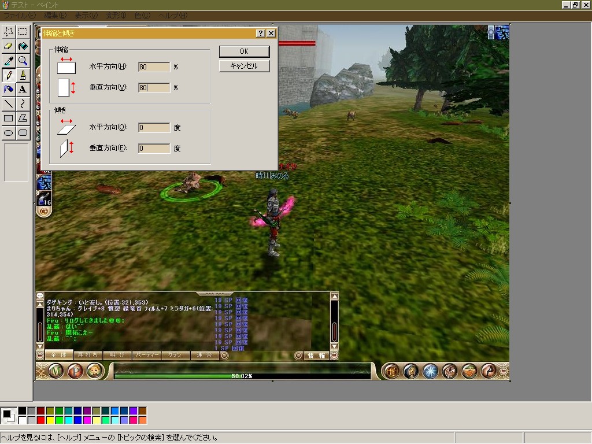Pick the Eraser tool in the toolbox

click(9, 46)
